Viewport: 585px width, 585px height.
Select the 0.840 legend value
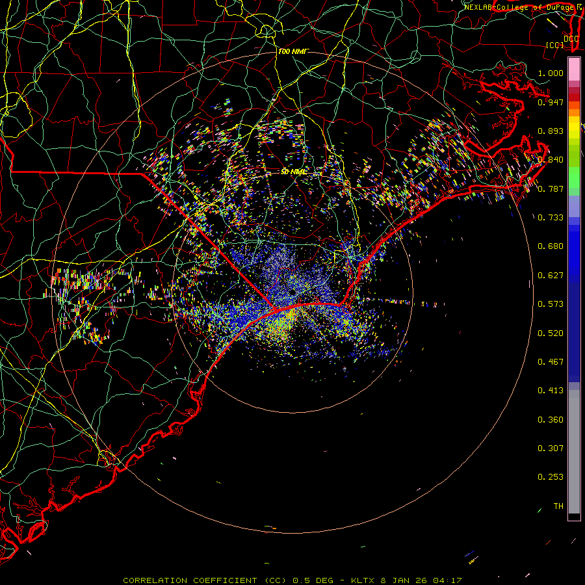click(x=551, y=160)
